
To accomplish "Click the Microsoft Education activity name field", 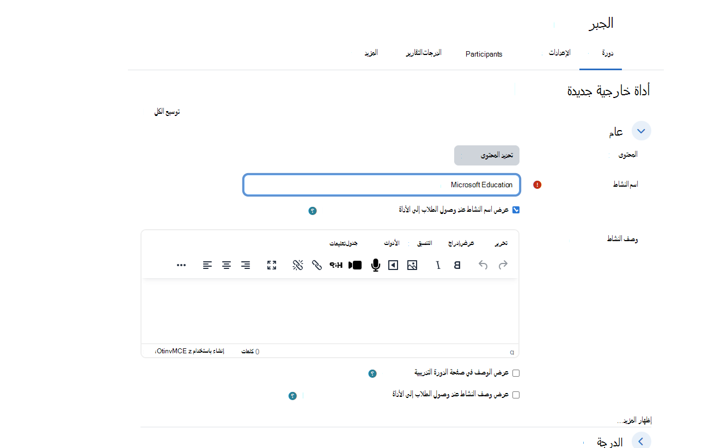I will pos(382,185).
